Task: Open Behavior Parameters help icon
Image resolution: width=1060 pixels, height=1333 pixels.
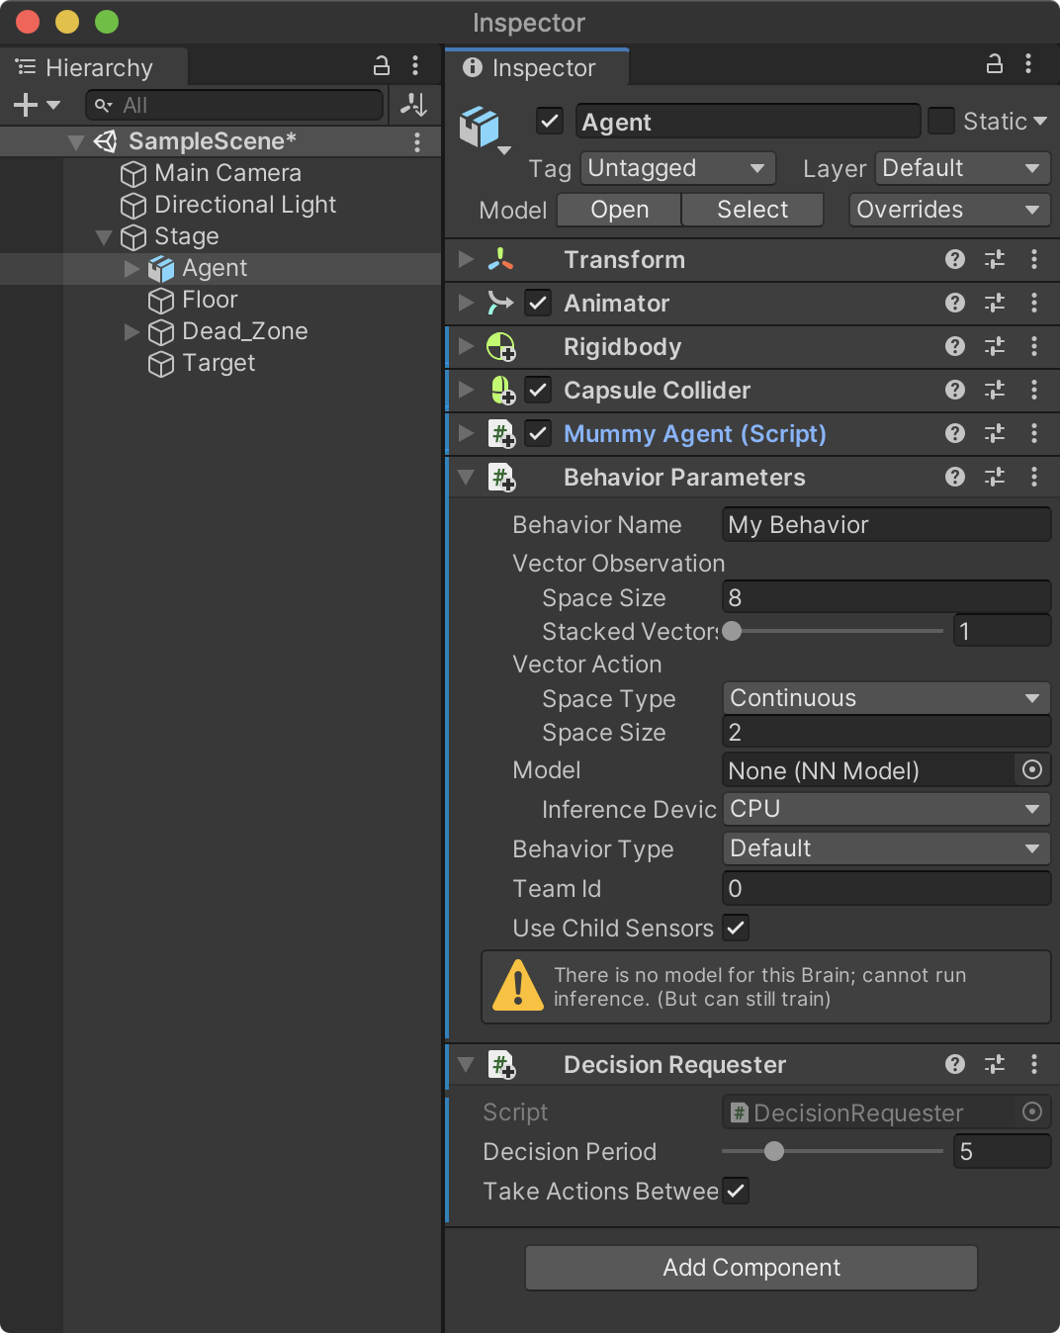Action: point(955,477)
